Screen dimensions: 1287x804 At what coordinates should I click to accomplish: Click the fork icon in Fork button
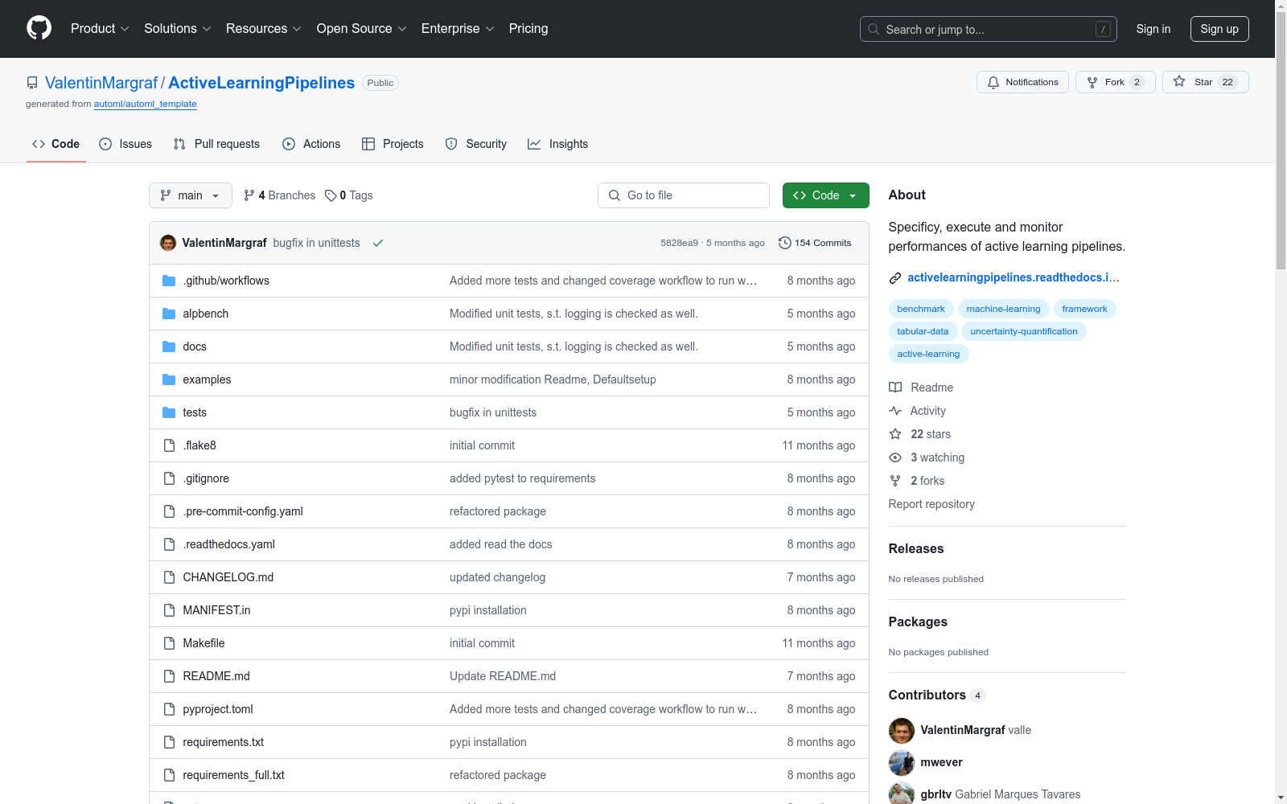1092,82
